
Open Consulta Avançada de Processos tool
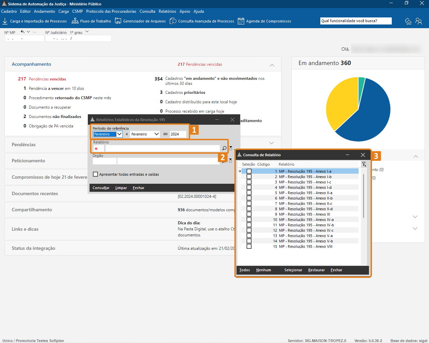(x=173, y=21)
